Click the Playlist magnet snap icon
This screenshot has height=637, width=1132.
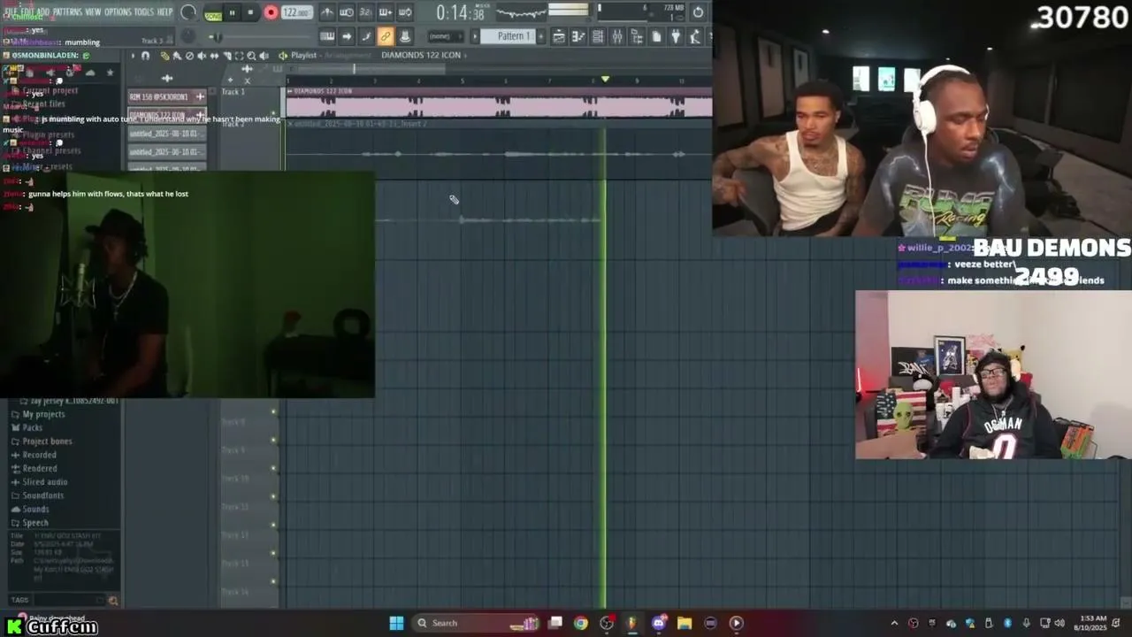click(146, 56)
